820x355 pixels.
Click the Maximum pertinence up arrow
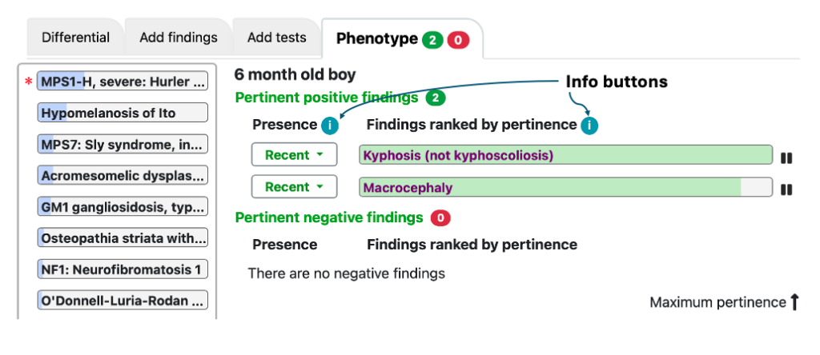coord(794,301)
